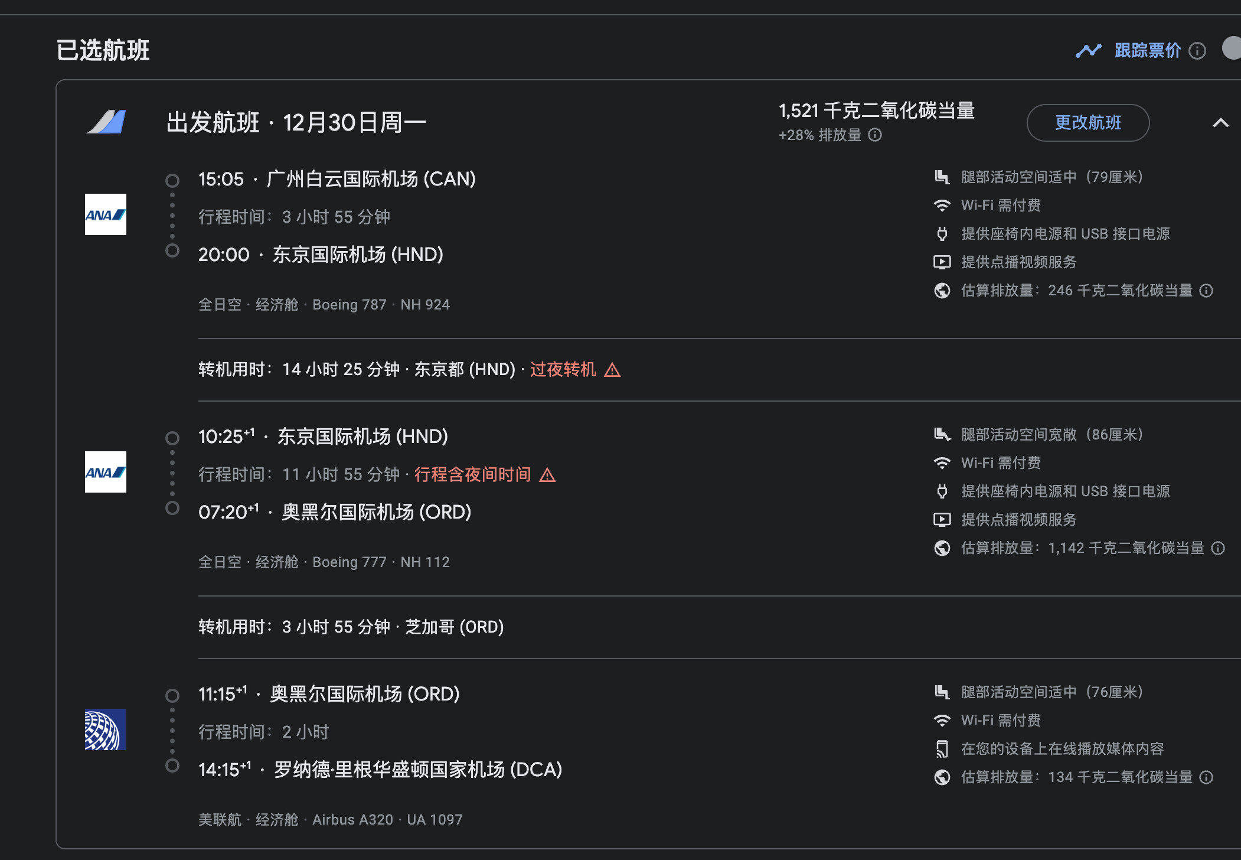Click the emissions globe icon on UA 1097
The height and width of the screenshot is (860, 1241).
[942, 777]
